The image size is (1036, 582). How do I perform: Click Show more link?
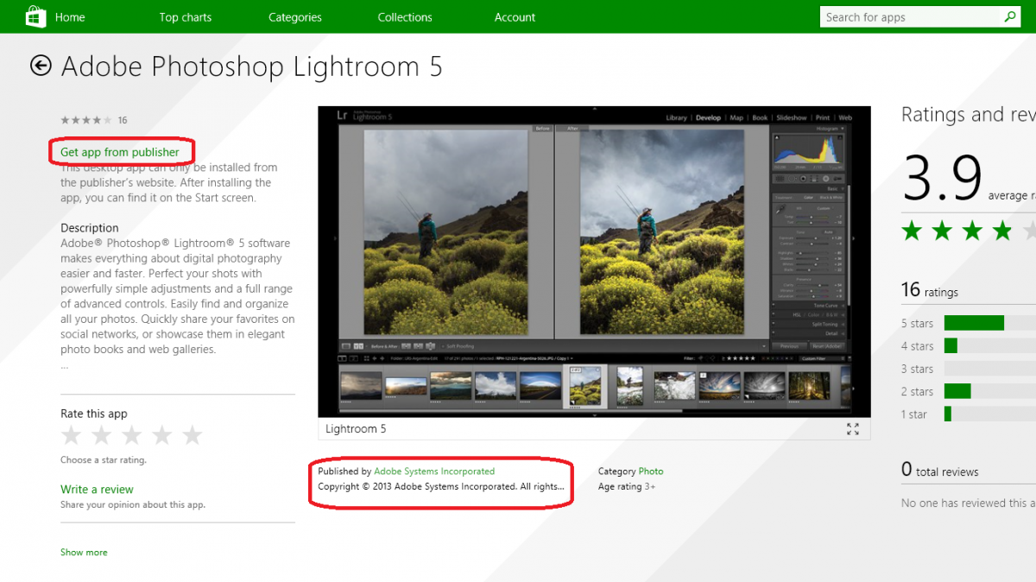(84, 553)
